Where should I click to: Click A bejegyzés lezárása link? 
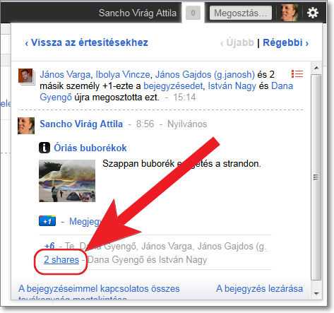click(259, 288)
